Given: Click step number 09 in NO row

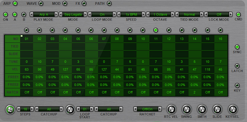Looking at the screenshot, I should pyautogui.click(x=130, y=39).
